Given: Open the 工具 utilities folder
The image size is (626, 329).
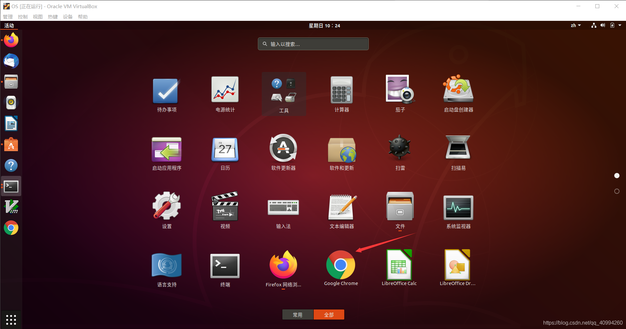Looking at the screenshot, I should tap(284, 94).
